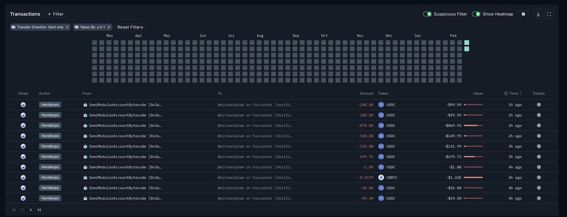This screenshot has width=567, height=217.
Task: Click the -132.00 amount cell
Action: [366, 146]
